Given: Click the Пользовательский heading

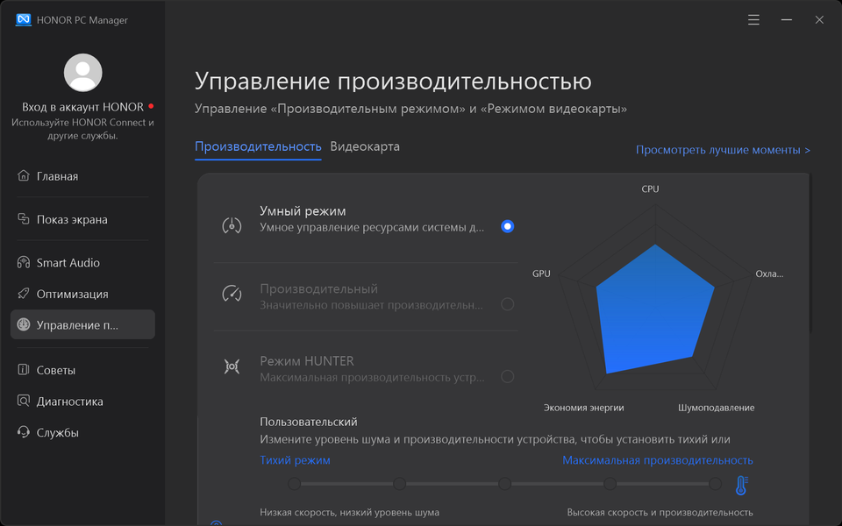Looking at the screenshot, I should tap(308, 422).
